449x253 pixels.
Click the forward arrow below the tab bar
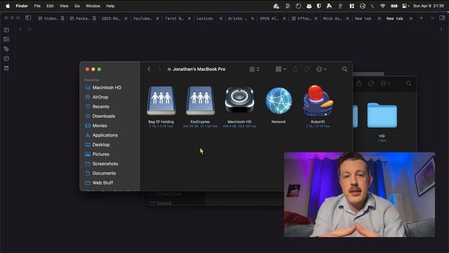click(x=29, y=29)
